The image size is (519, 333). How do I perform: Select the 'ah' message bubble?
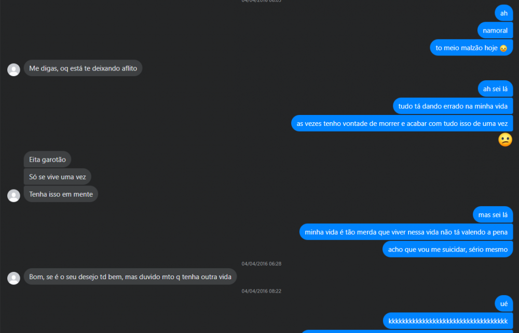tap(504, 13)
